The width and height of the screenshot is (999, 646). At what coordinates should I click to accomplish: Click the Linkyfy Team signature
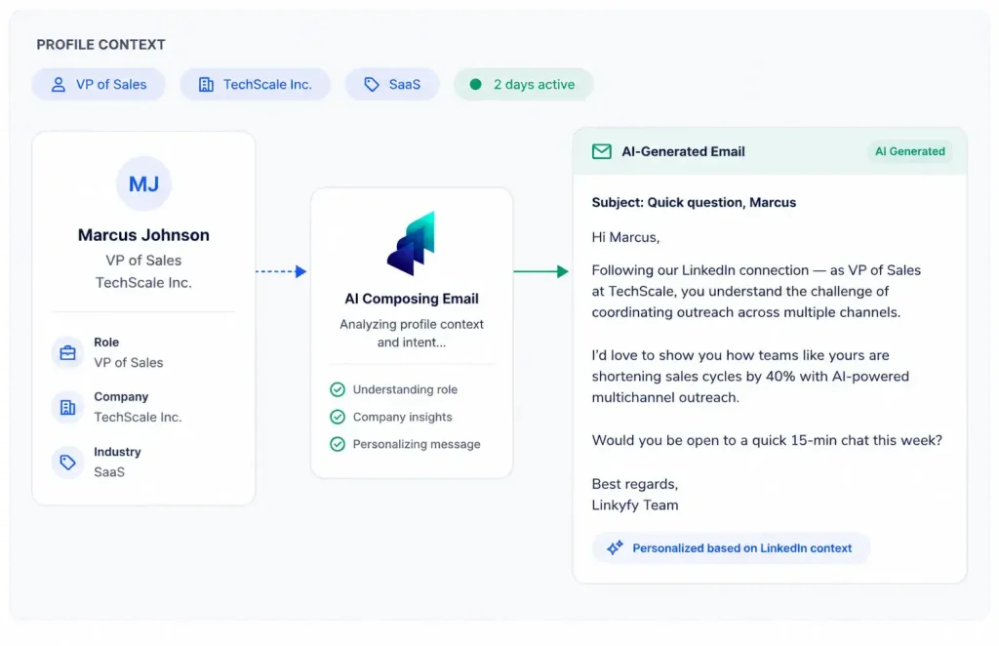pyautogui.click(x=635, y=505)
